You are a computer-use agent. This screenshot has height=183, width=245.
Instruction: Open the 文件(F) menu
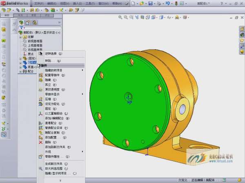point(39,3)
